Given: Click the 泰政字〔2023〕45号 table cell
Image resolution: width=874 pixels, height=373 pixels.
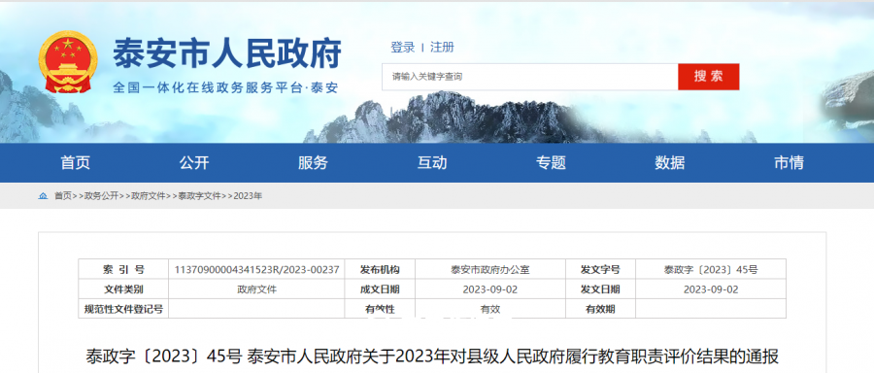Looking at the screenshot, I should coord(711,270).
